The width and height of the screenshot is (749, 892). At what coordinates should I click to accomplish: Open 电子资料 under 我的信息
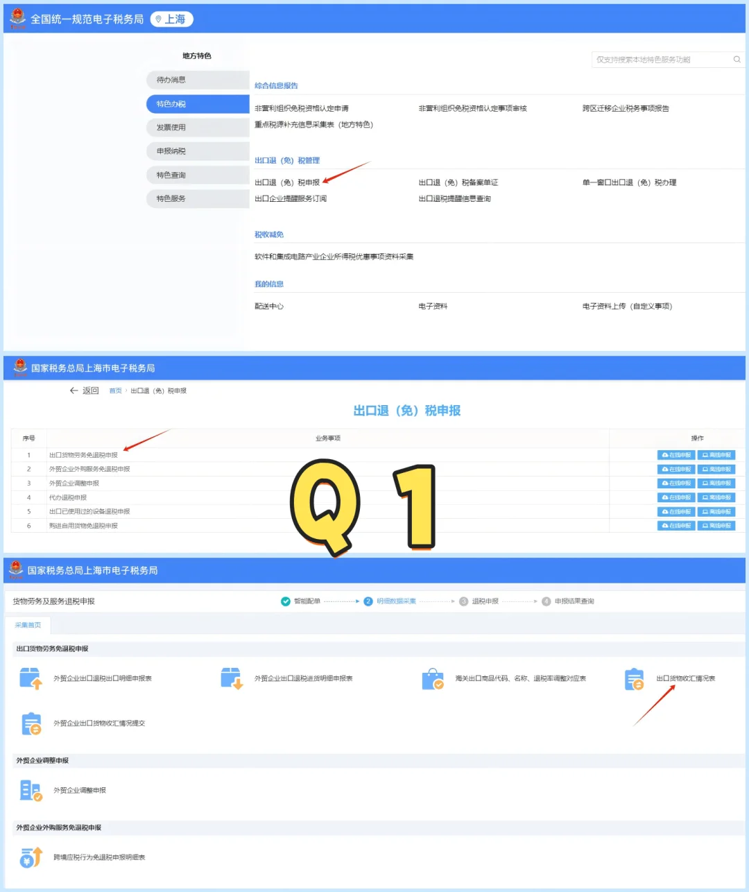pos(433,307)
